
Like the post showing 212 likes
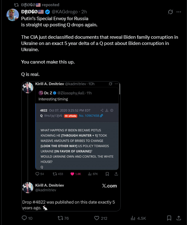tap(97, 218)
